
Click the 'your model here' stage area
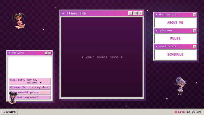point(102,57)
